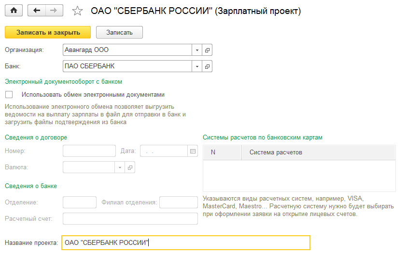Open the Банк record with the open icon
The width and height of the screenshot is (406, 254).
pos(207,66)
